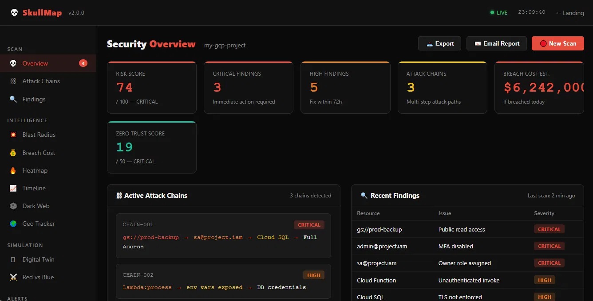Open the High Findings card

[345, 88]
